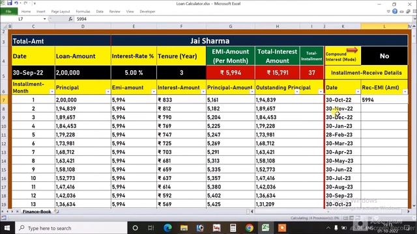Open the File tab

click(x=8, y=12)
